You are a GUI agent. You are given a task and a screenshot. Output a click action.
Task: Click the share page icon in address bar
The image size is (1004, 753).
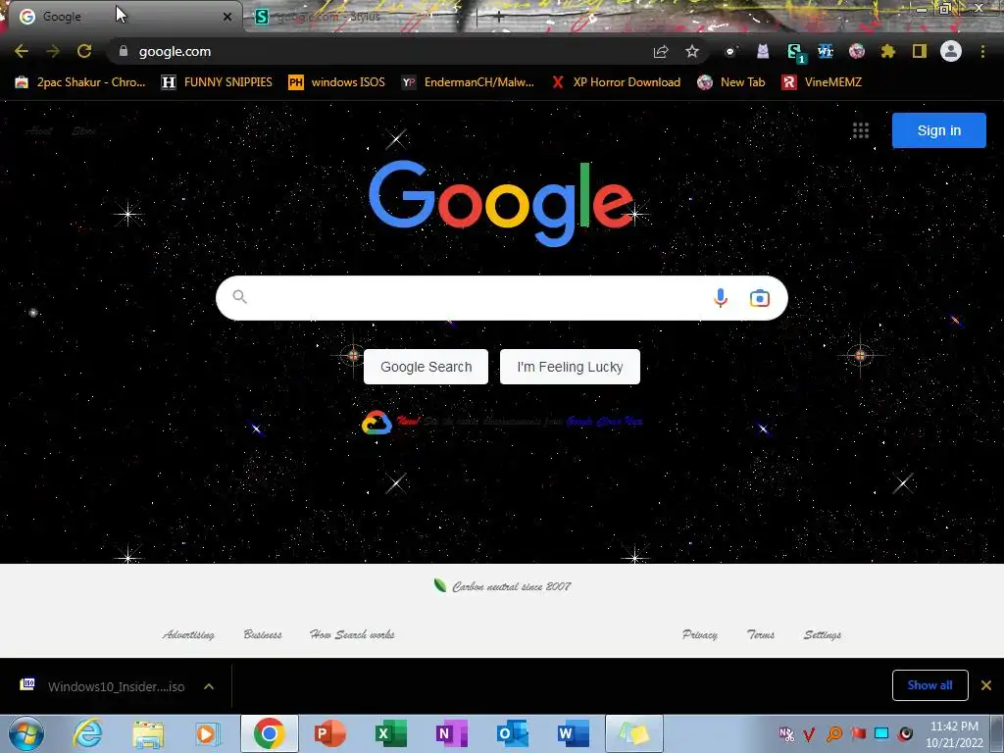[661, 52]
